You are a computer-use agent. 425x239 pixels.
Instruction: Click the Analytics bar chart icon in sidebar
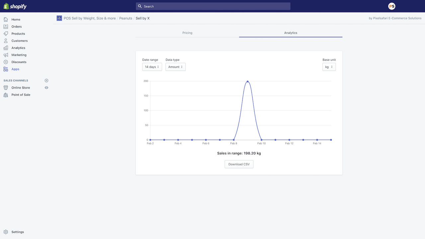tap(6, 48)
